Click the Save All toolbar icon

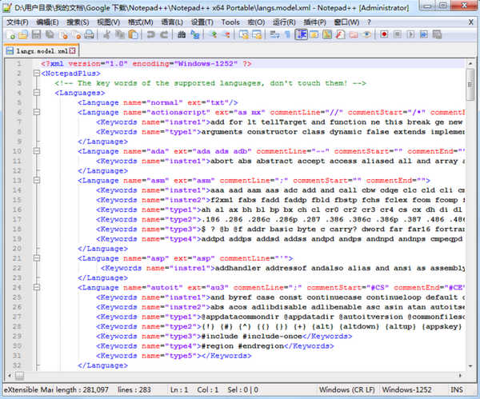pyautogui.click(x=50, y=34)
